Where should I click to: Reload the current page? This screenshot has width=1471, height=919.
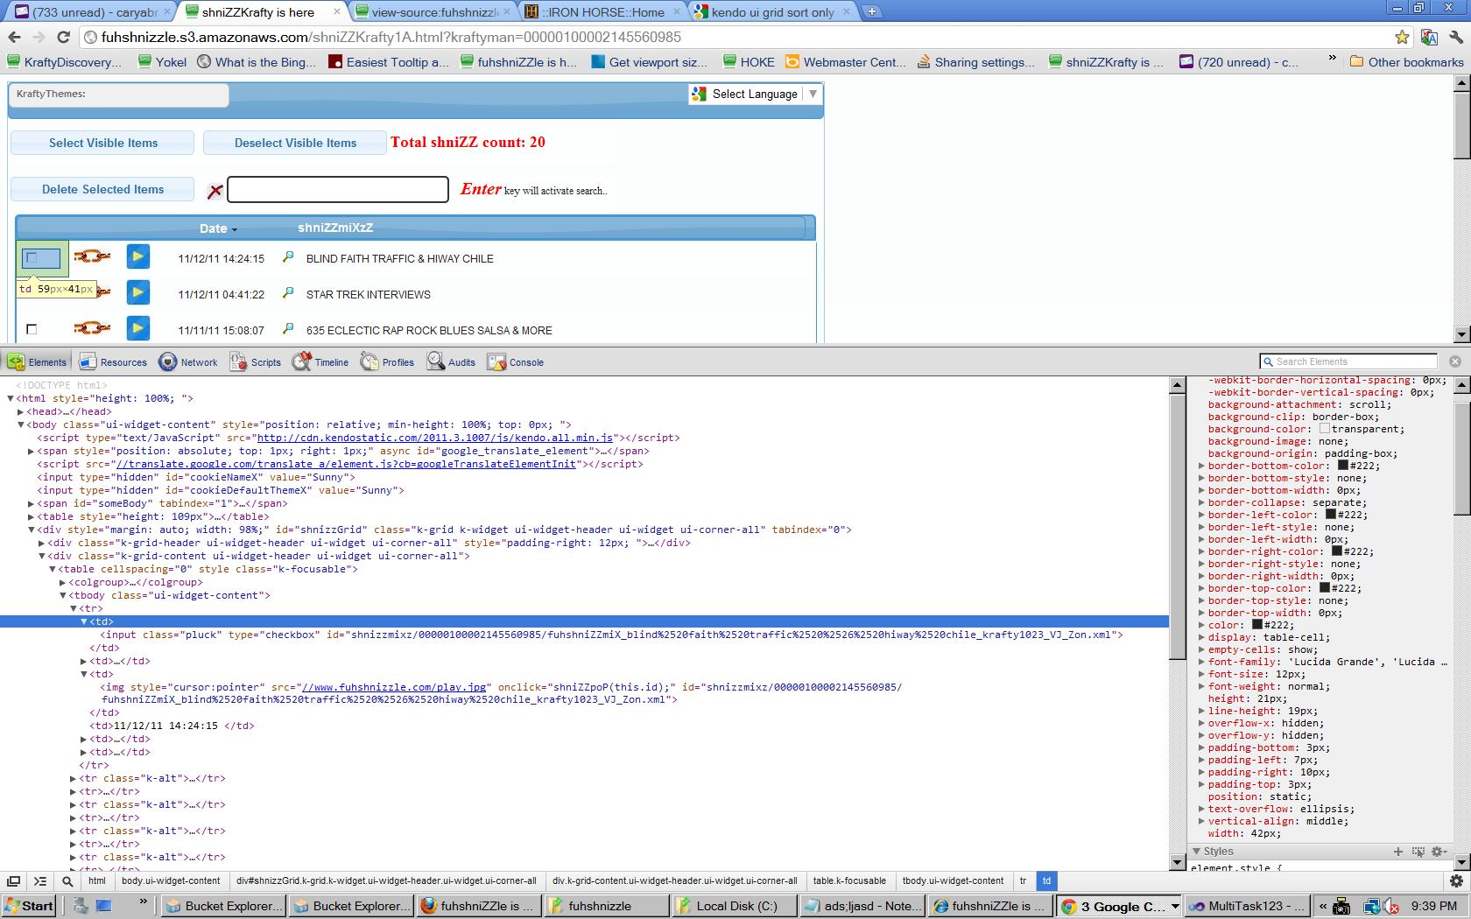pyautogui.click(x=63, y=37)
